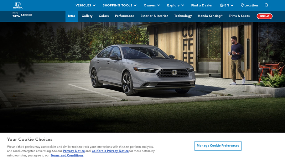Image resolution: width=285 pixels, height=160 pixels.
Task: Open the Colors tab
Action: tap(104, 16)
